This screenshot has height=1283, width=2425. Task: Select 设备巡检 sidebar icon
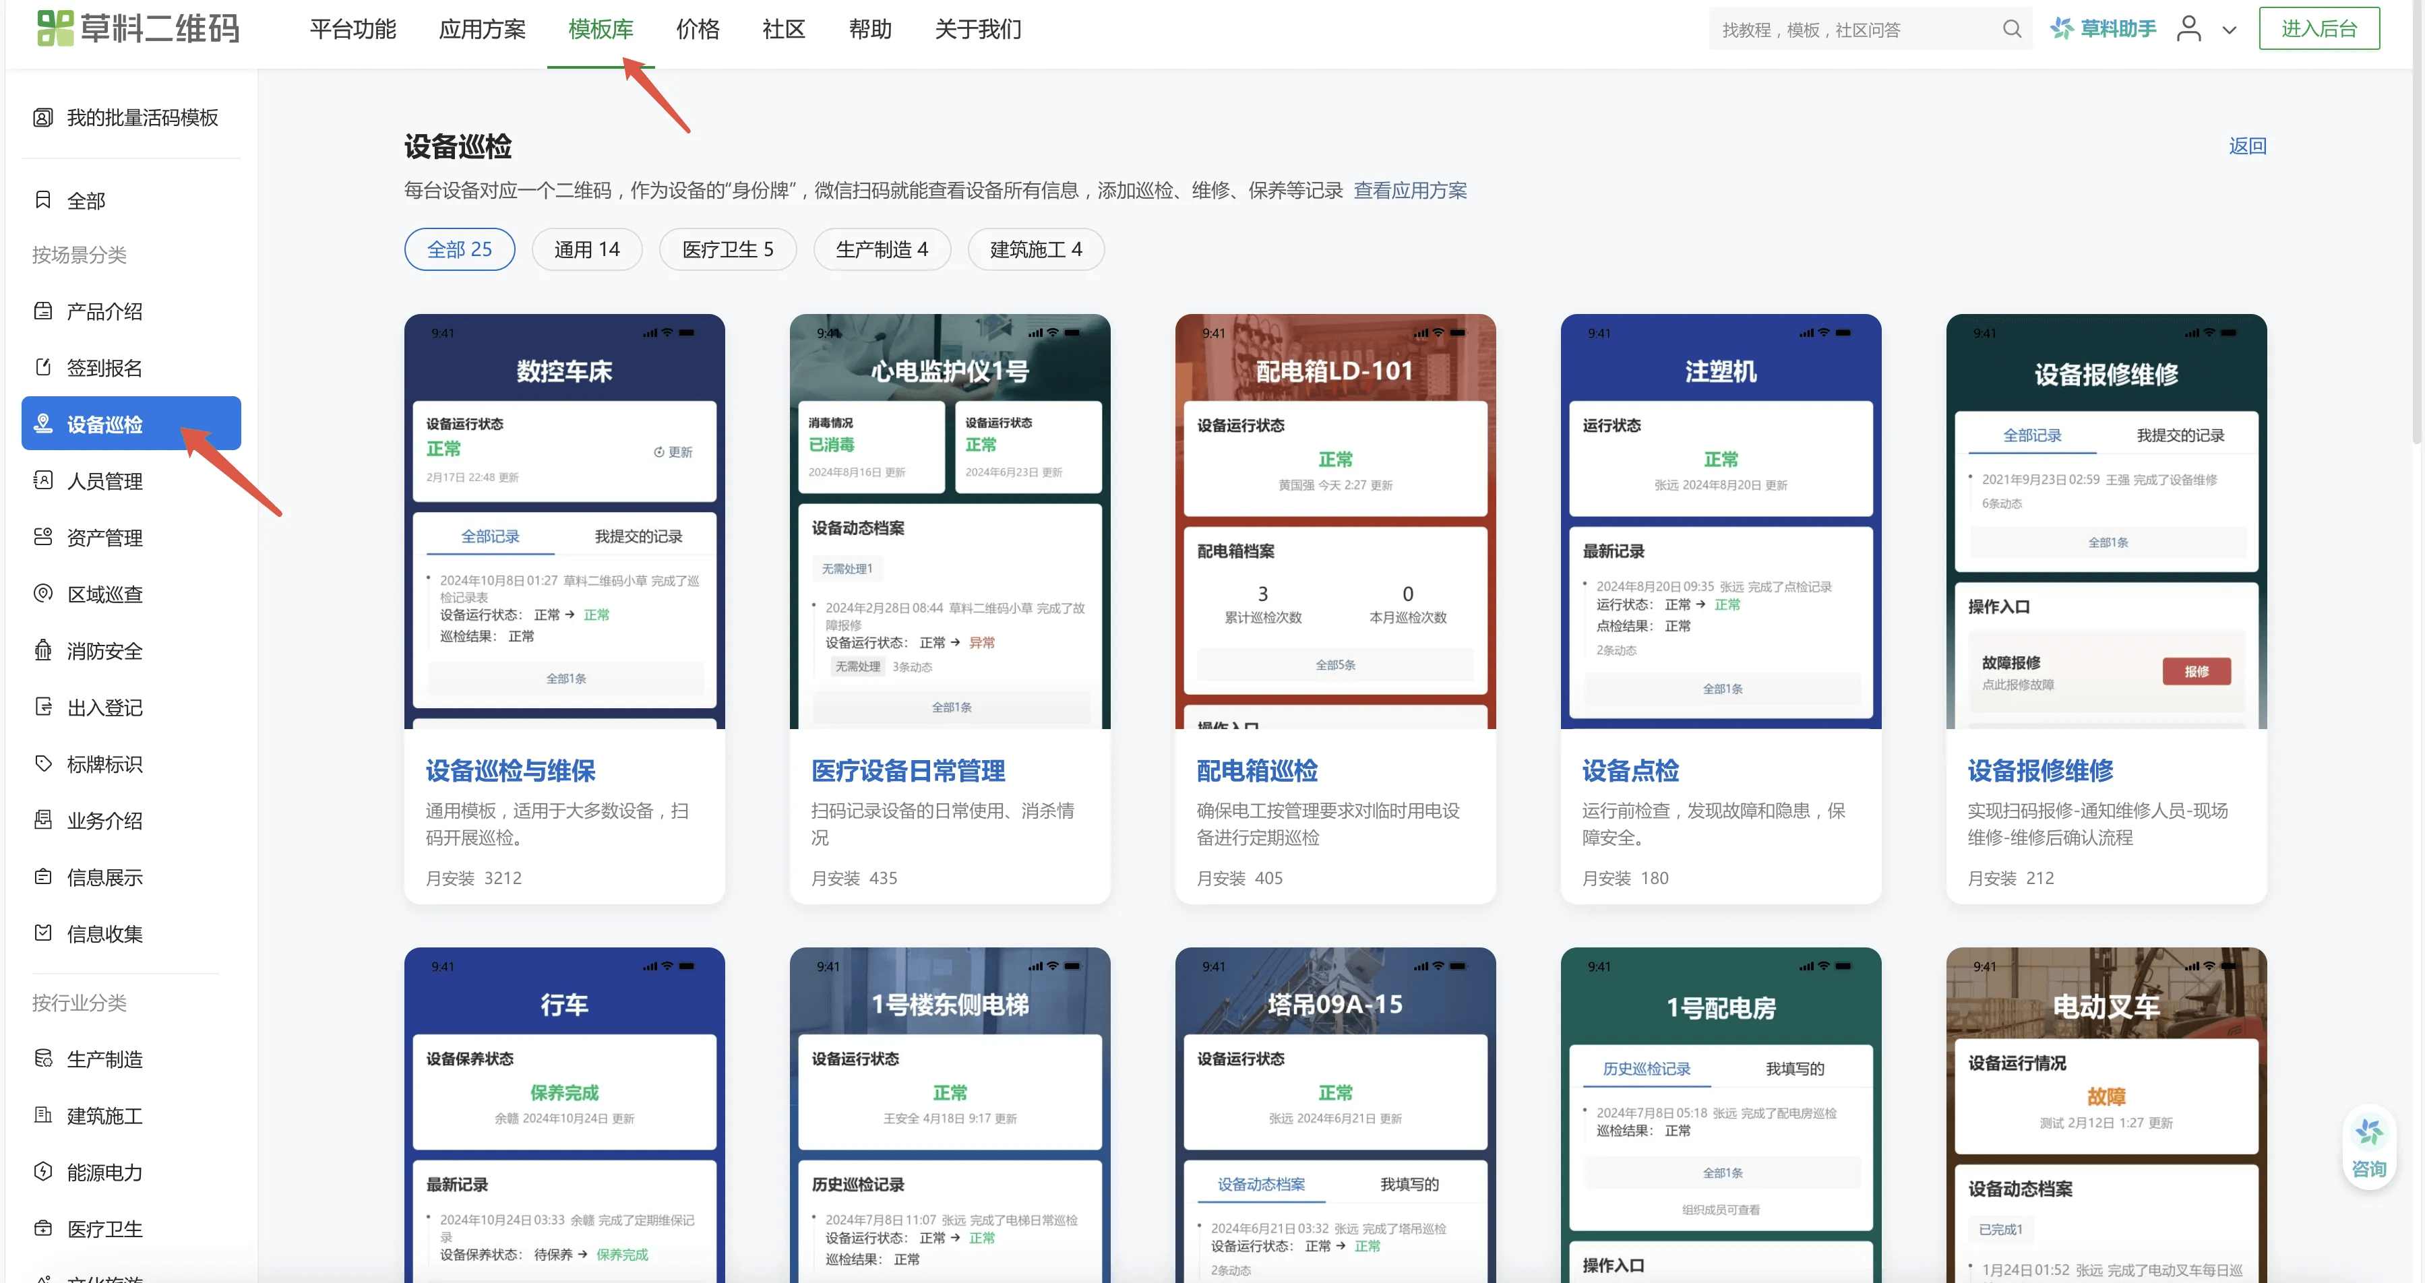click(x=43, y=425)
